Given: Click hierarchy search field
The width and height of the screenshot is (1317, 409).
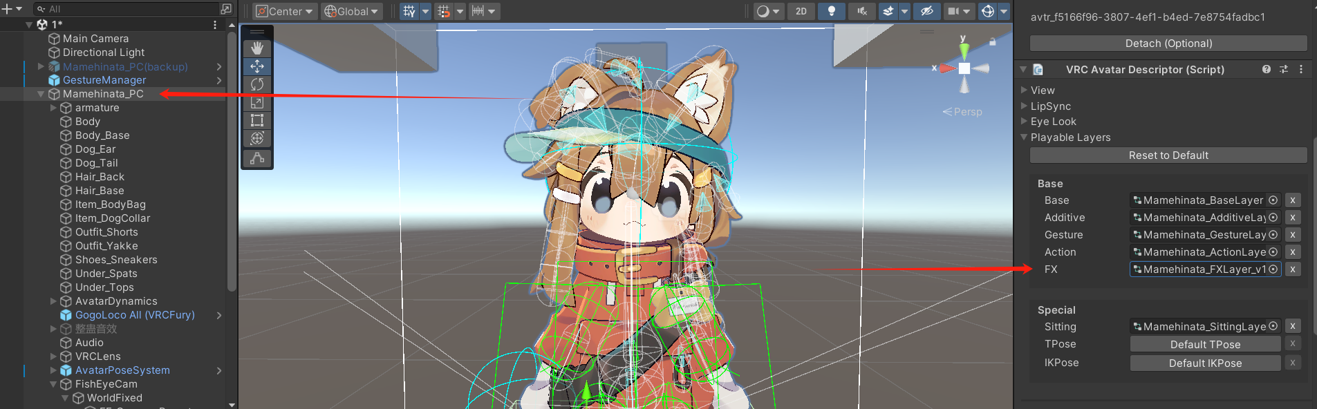Looking at the screenshot, I should pos(127,9).
